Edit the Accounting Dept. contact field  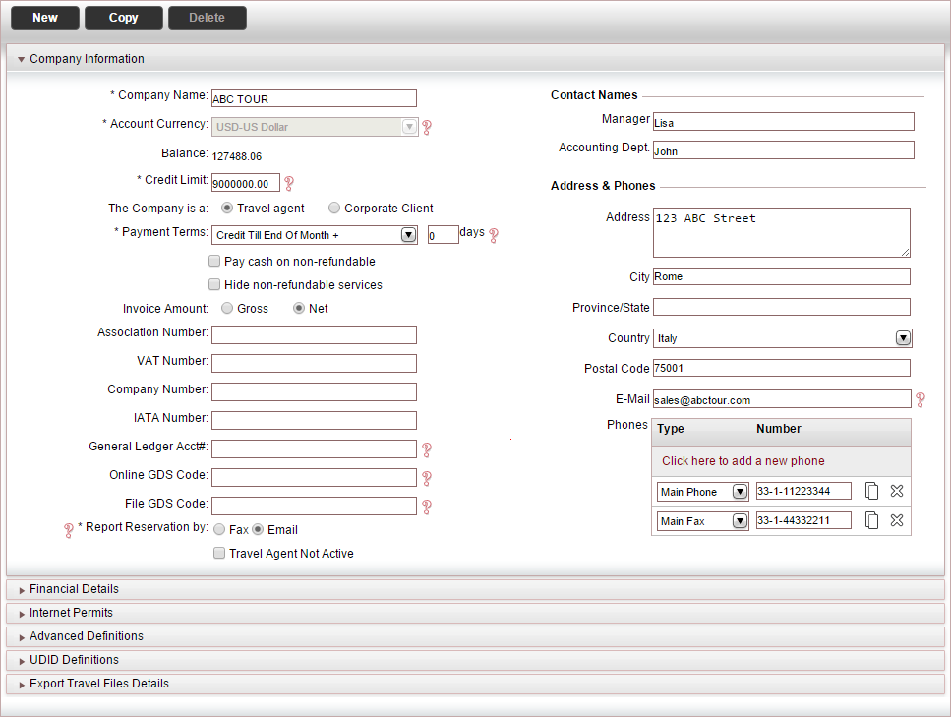784,149
